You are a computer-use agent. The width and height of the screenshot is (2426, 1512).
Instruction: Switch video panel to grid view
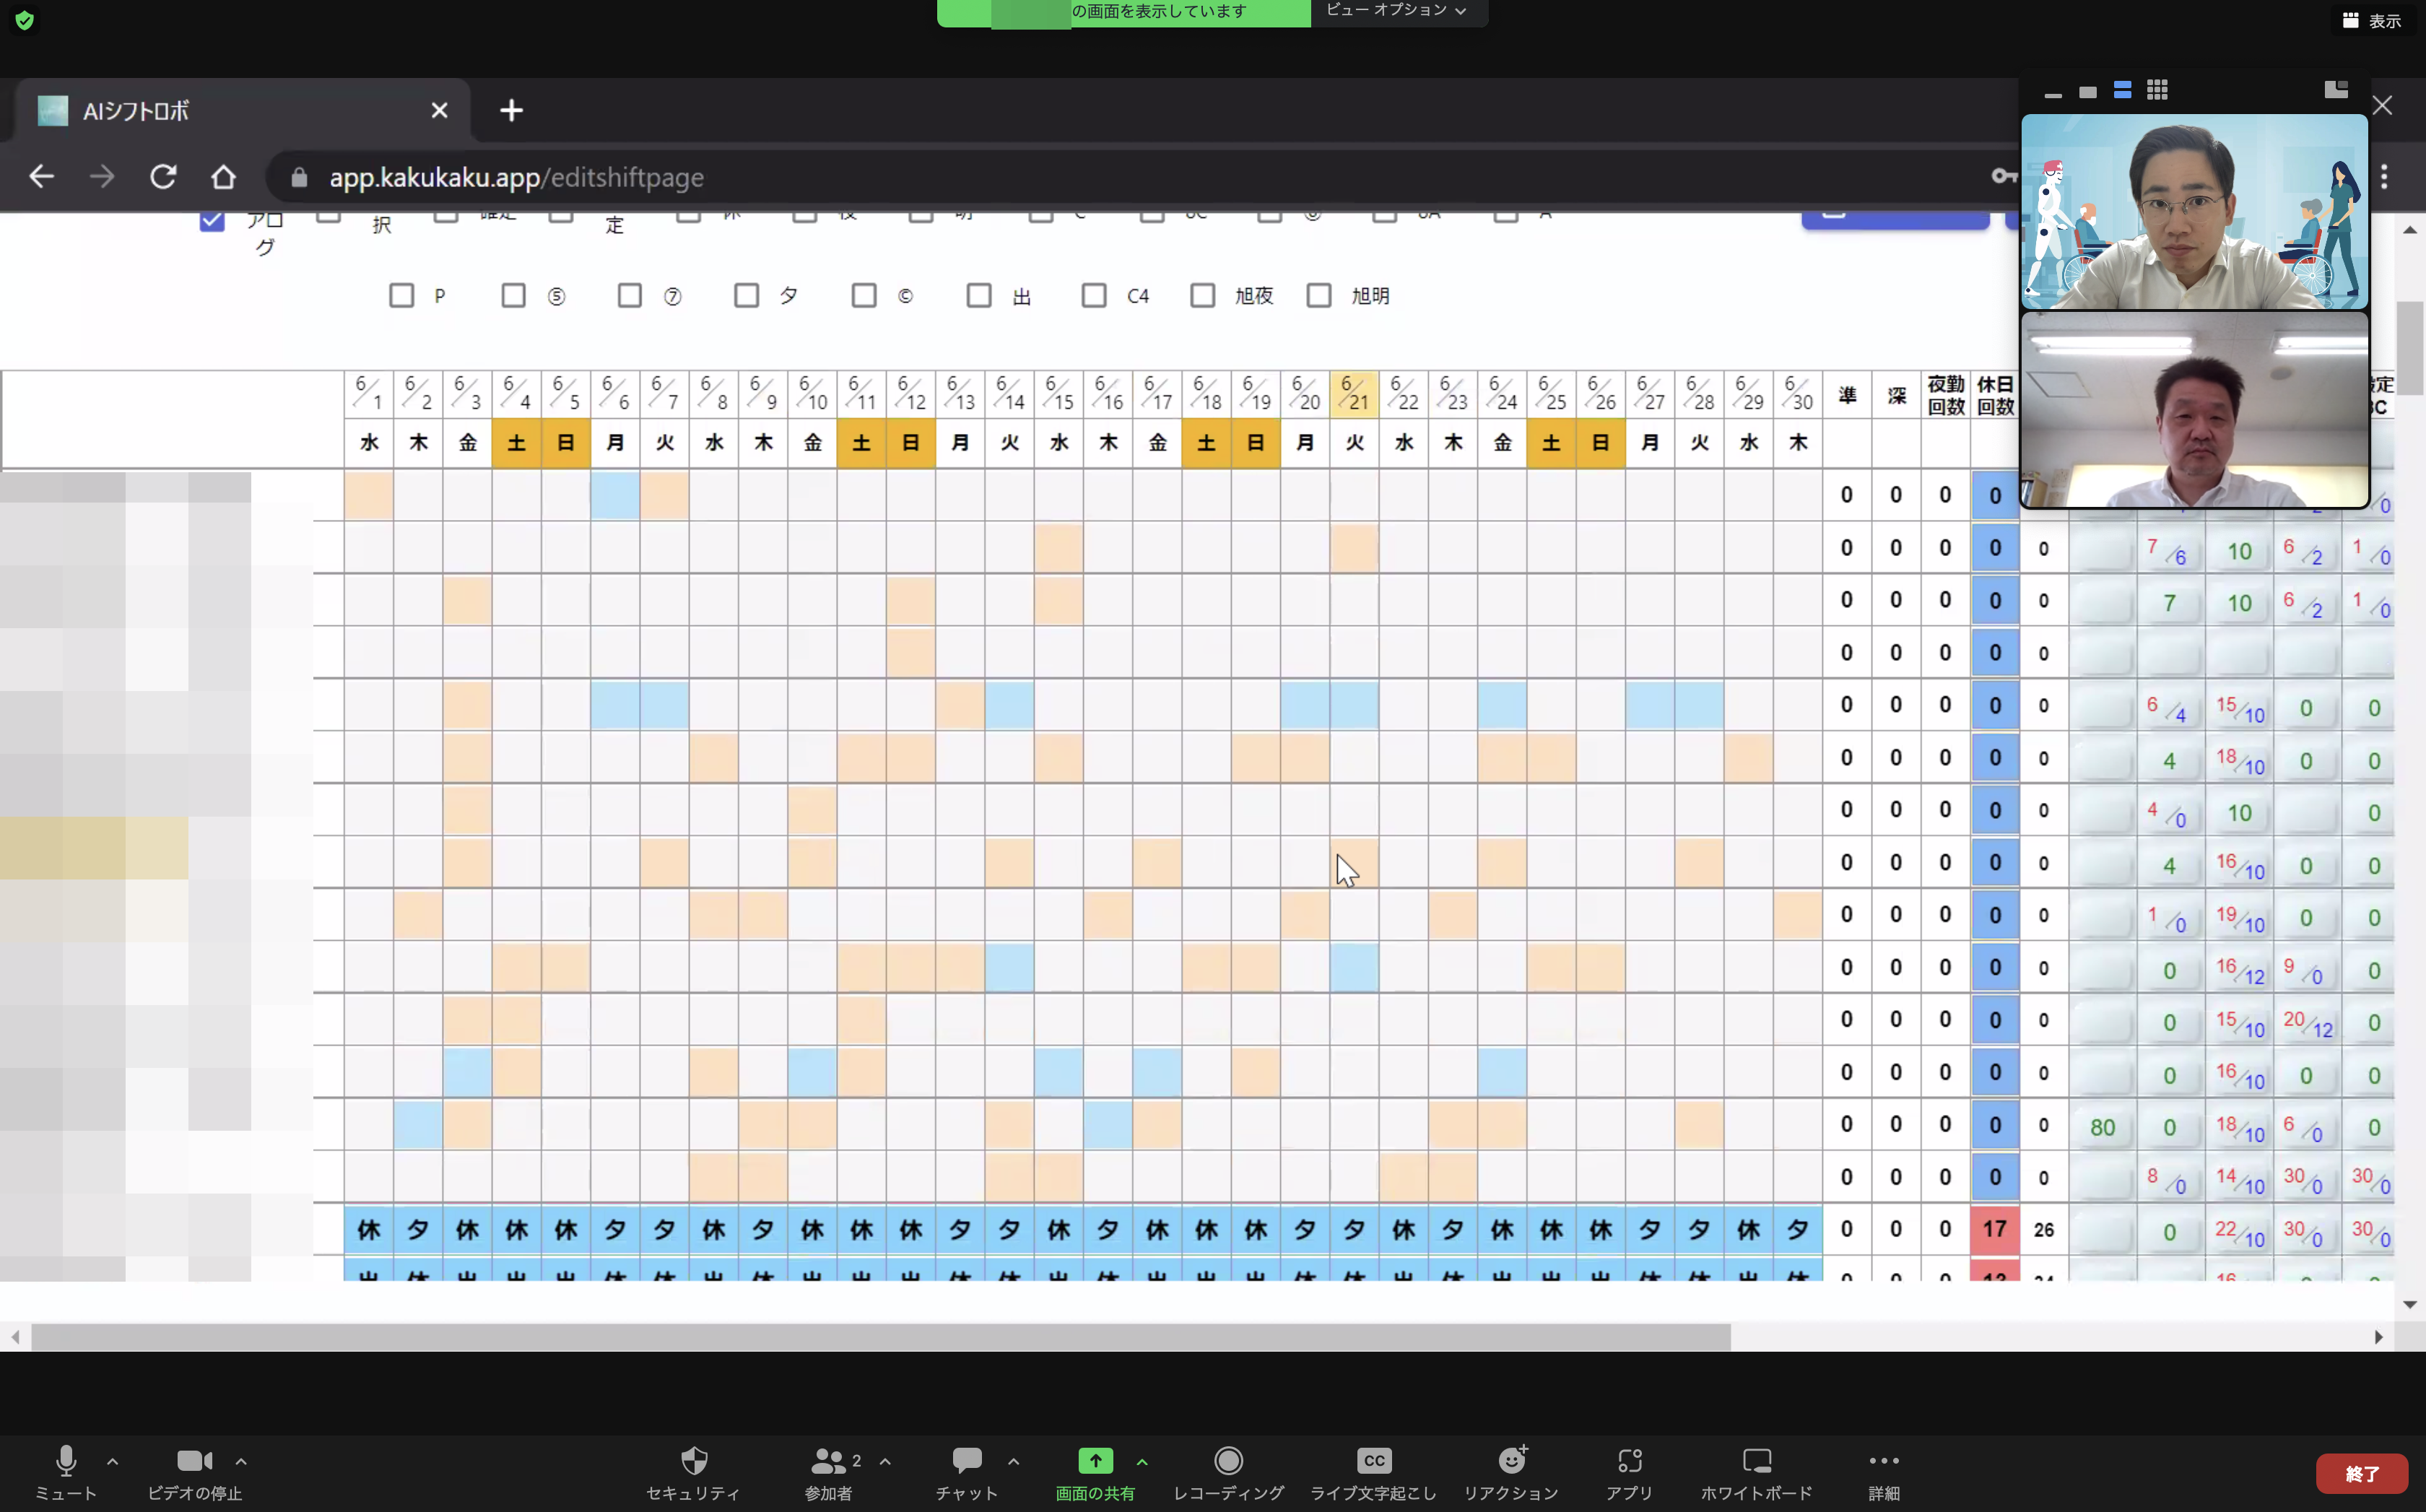click(x=2157, y=90)
